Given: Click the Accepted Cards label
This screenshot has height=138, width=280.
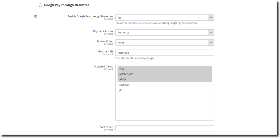Looking at the screenshot, I should tap(103, 67).
